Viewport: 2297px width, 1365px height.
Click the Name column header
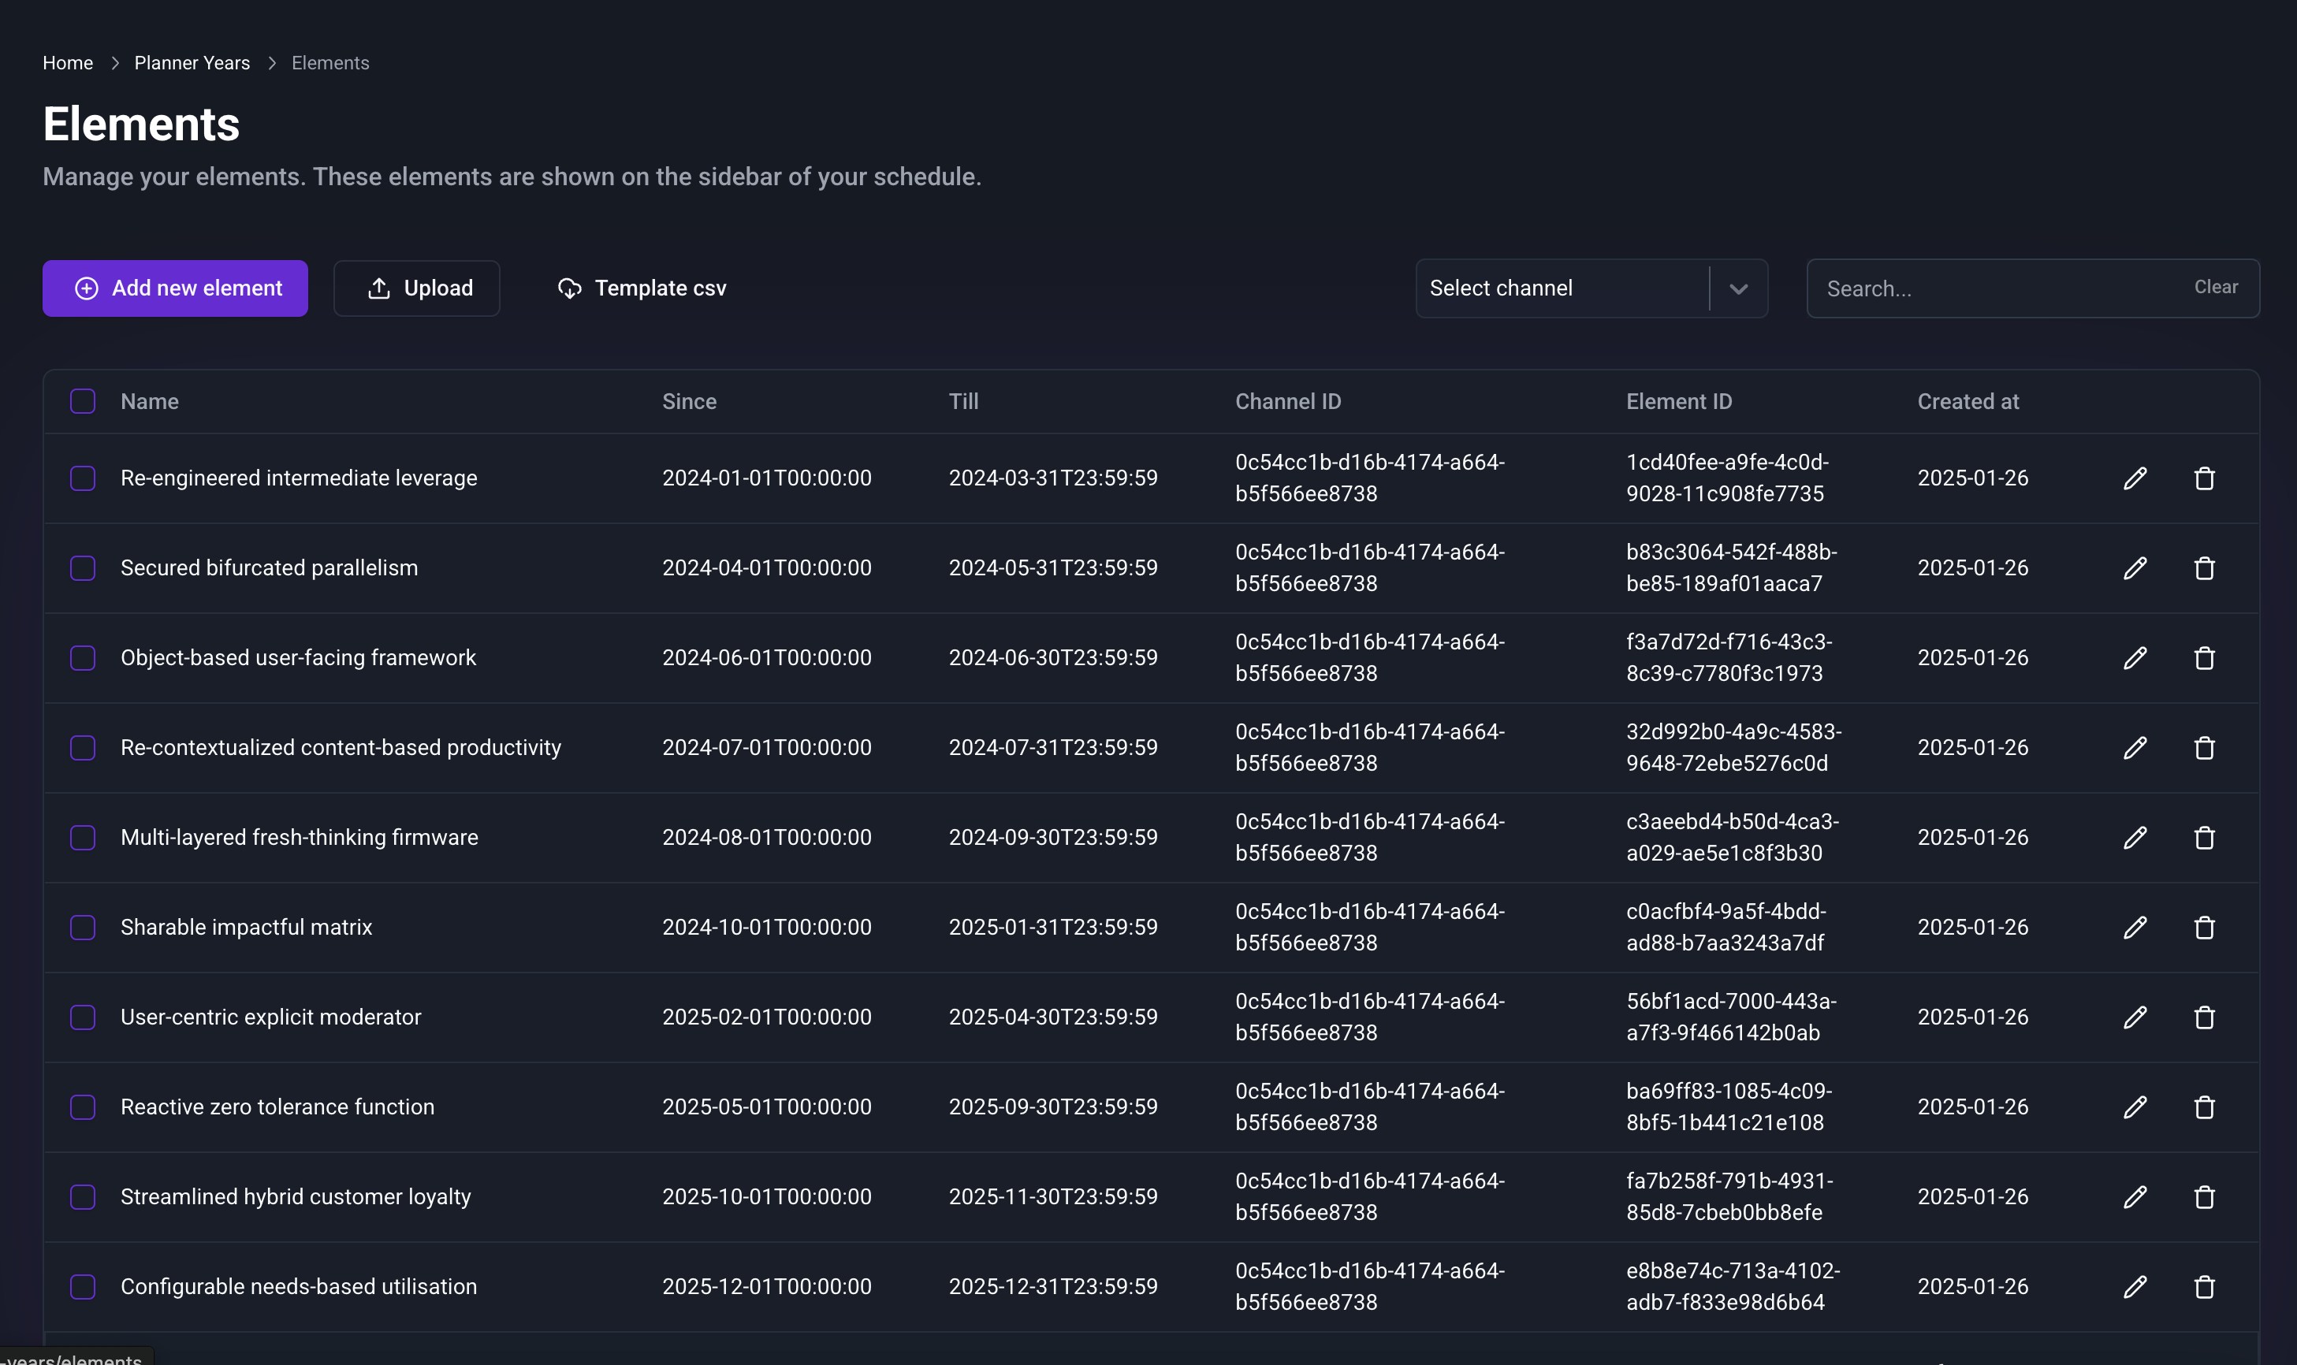point(150,401)
